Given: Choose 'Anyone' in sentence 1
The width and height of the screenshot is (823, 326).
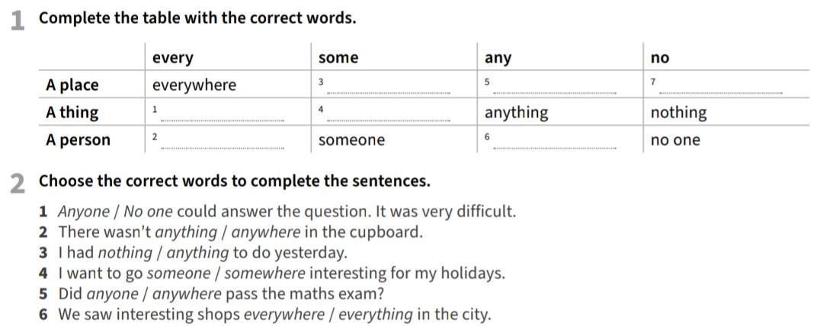Looking at the screenshot, I should [x=84, y=212].
